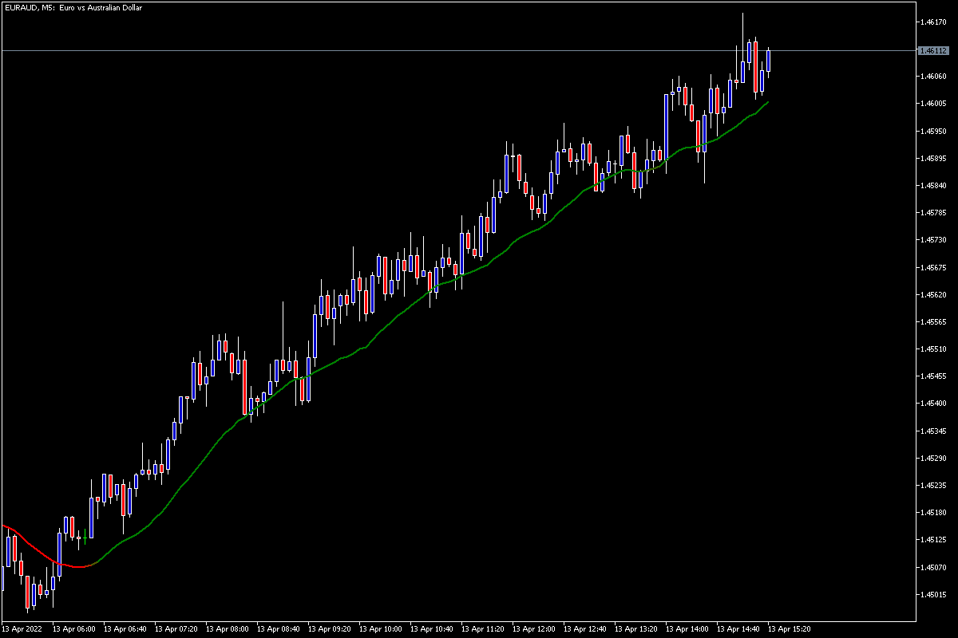Click price axis label 1.45620

[932, 294]
